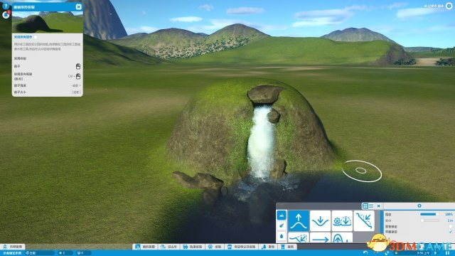Select the lower terrain (pull down) tool
Image resolution: width=455 pixels, height=256 pixels.
[x=320, y=221]
